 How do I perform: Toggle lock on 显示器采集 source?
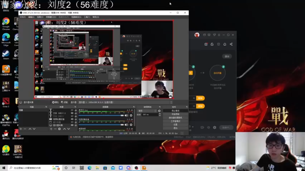[x=75, y=125]
